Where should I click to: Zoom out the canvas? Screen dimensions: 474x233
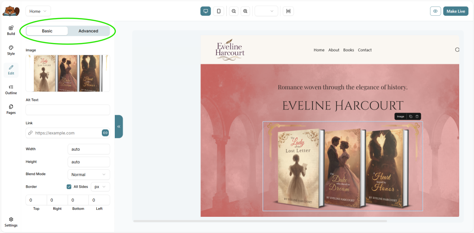[x=234, y=11]
